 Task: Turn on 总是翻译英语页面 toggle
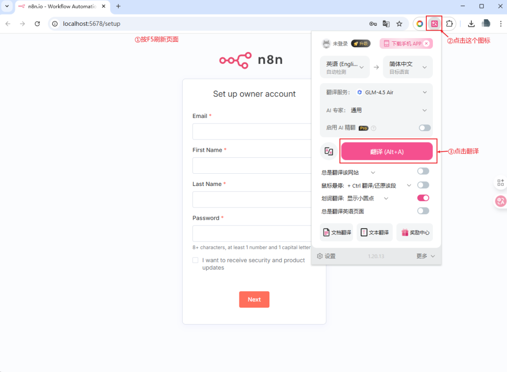pyautogui.click(x=423, y=211)
